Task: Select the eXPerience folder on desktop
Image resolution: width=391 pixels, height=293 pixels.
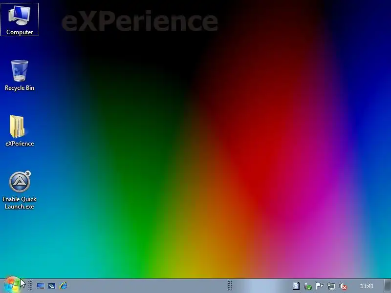Action: (20, 131)
